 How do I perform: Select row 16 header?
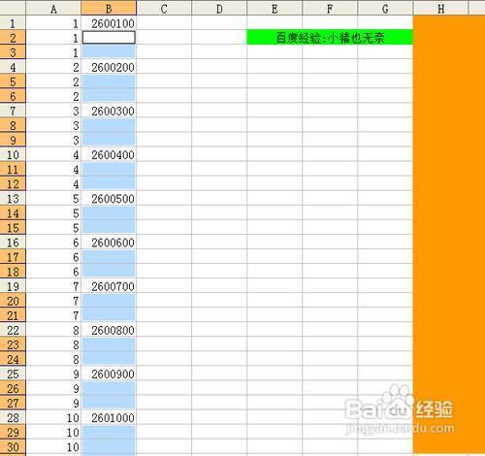coord(13,243)
